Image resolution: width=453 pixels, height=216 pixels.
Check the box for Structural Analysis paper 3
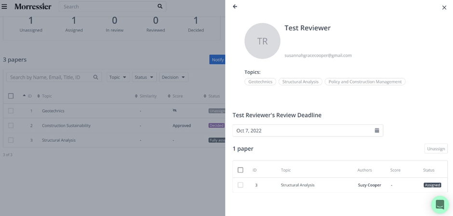click(x=240, y=185)
